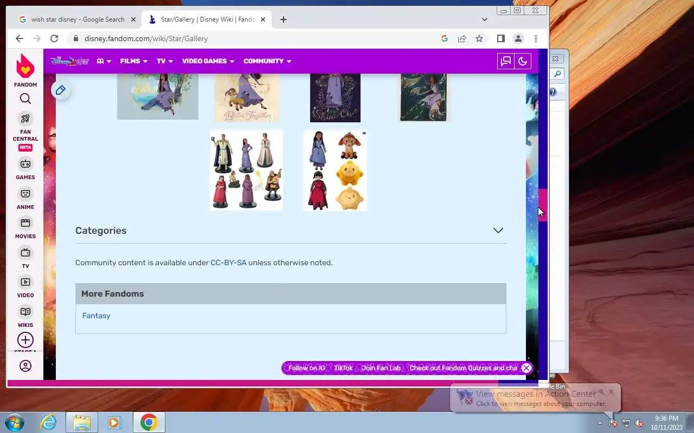Expand the FILMS menu

point(133,61)
